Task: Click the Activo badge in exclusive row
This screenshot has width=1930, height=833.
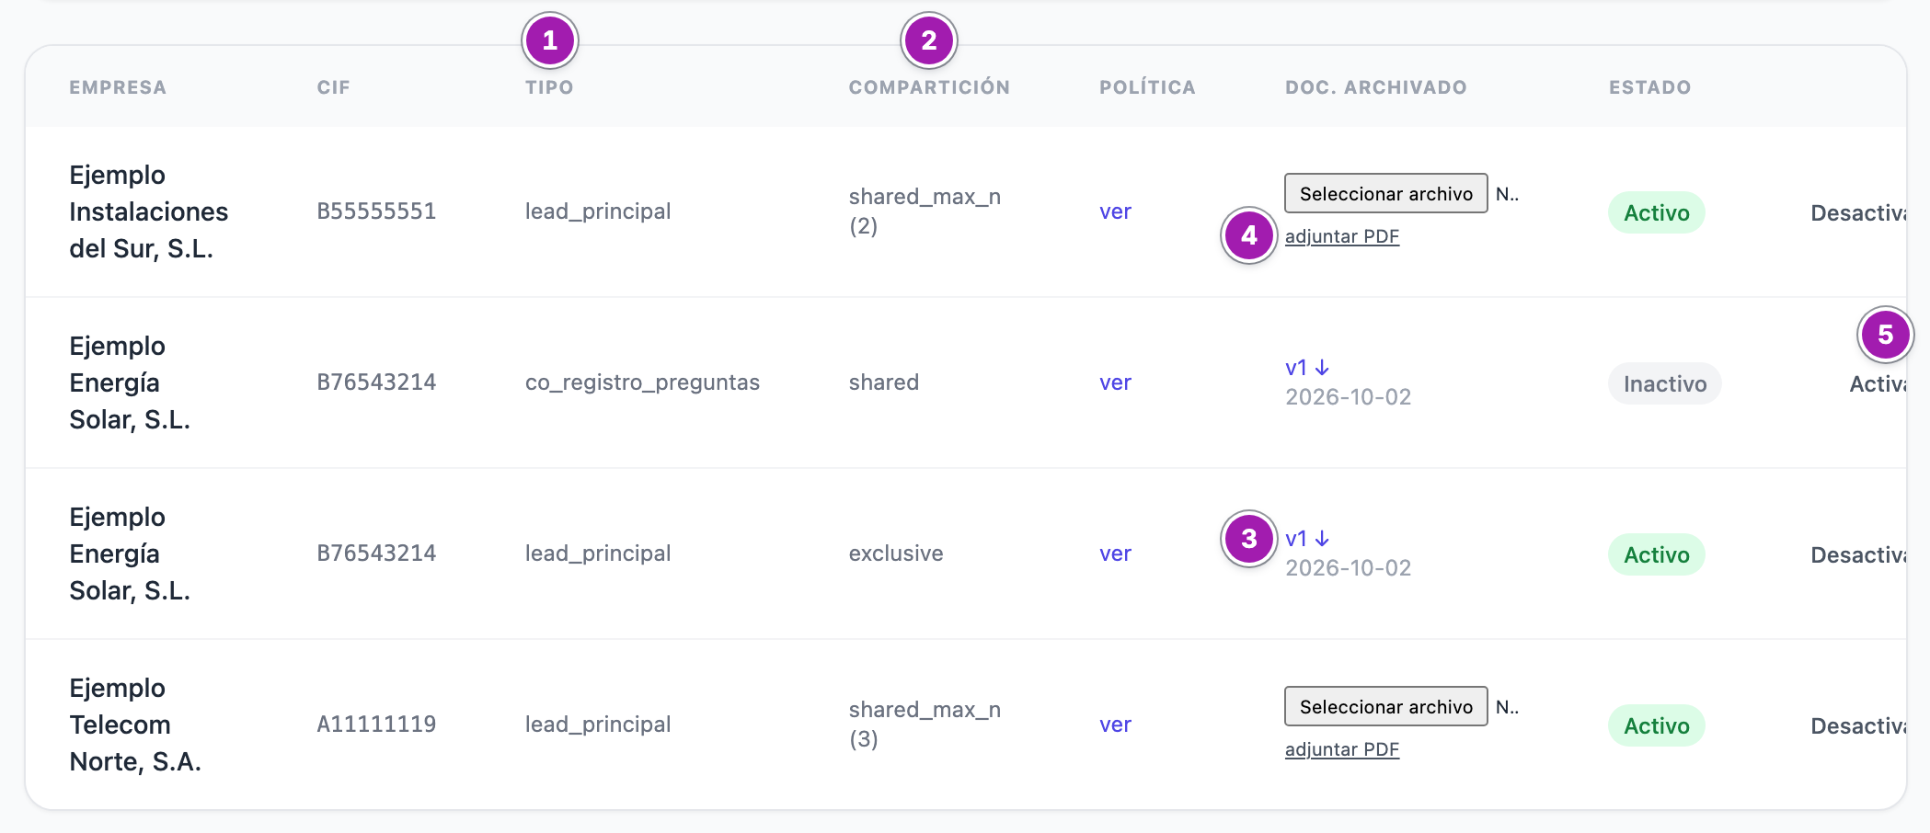Action: pyautogui.click(x=1657, y=555)
